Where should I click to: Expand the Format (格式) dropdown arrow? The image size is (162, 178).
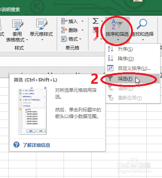click(80, 39)
